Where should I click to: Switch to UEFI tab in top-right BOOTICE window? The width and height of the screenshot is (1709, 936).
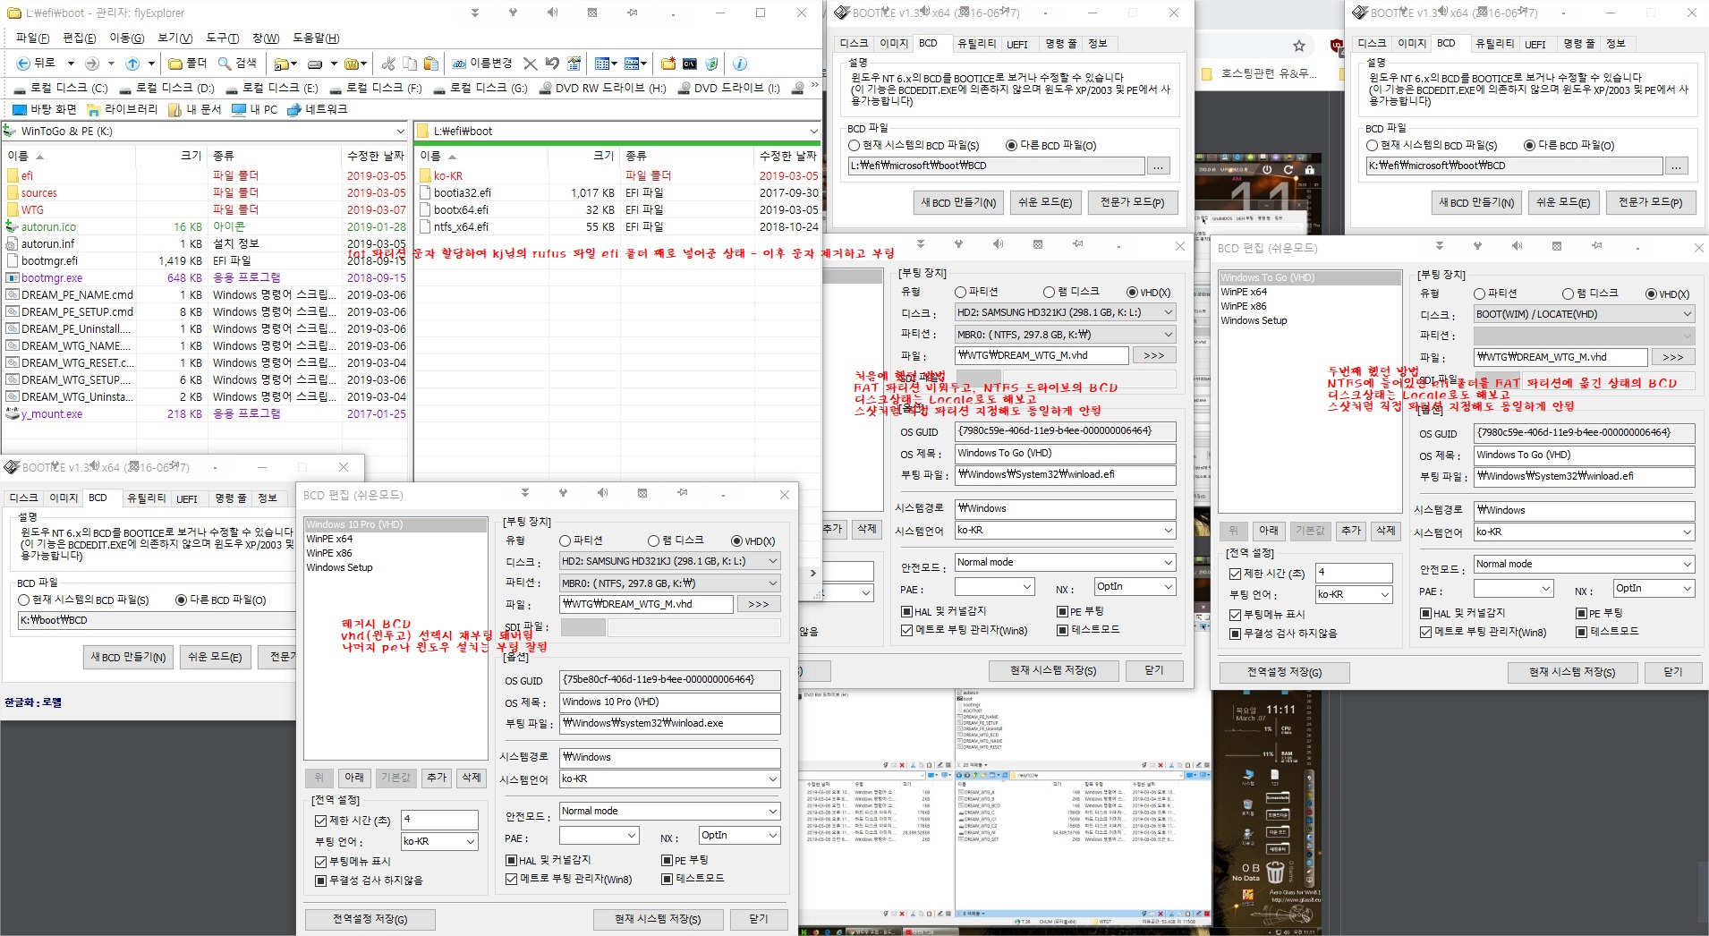1535,44
